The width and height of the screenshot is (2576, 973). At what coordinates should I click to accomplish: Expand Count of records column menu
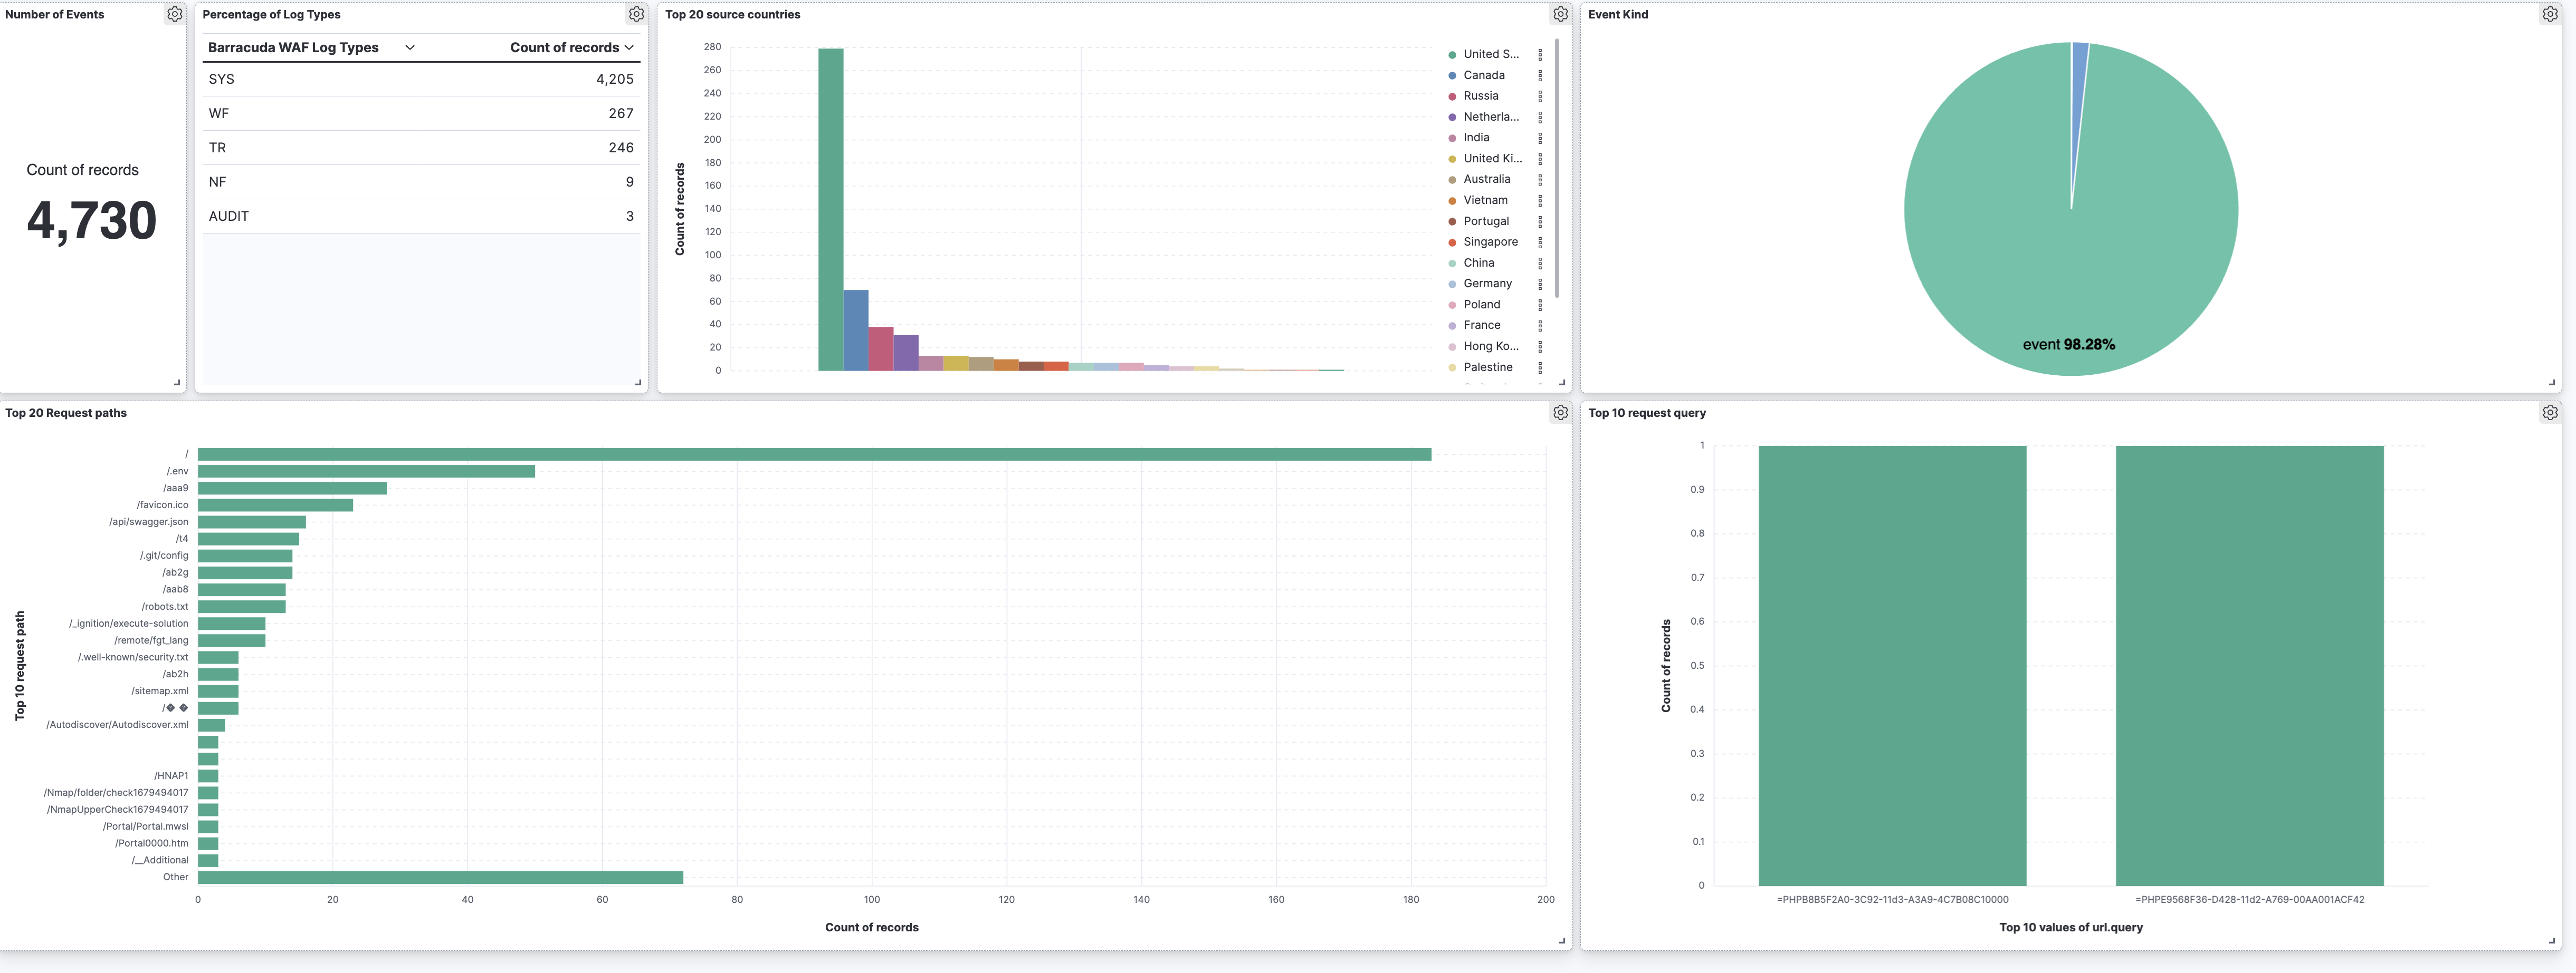pos(629,47)
